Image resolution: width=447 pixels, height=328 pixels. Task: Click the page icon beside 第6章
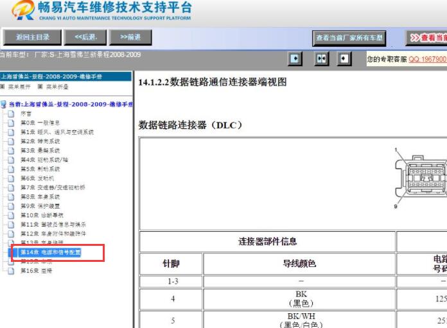click(11, 178)
